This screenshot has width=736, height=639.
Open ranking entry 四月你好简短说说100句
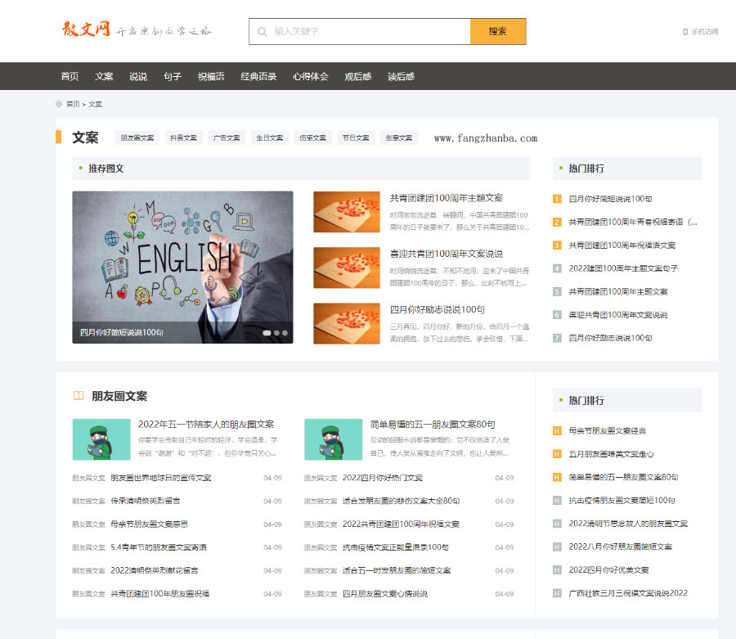coord(610,199)
